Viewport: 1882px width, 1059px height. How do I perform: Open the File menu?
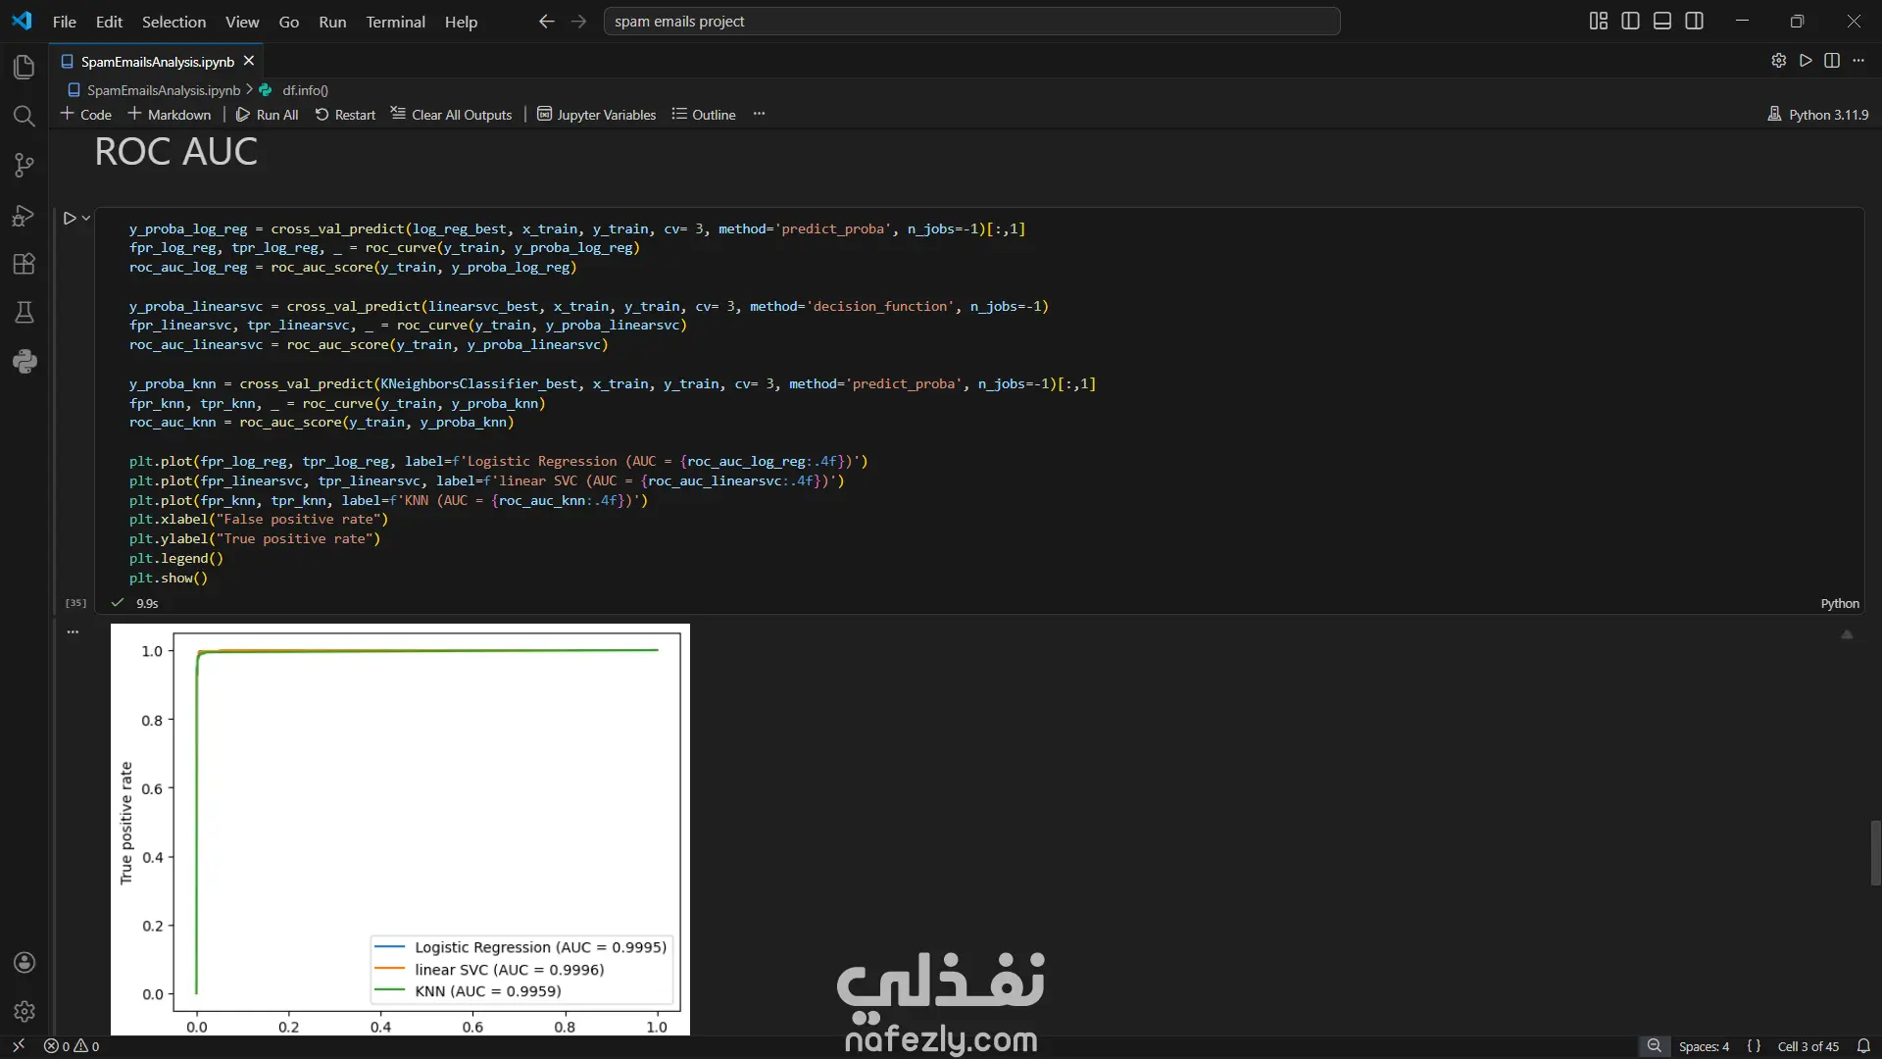click(64, 22)
